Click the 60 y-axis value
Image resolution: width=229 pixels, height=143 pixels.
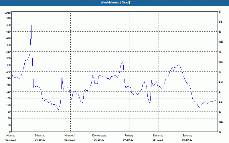click(9, 118)
